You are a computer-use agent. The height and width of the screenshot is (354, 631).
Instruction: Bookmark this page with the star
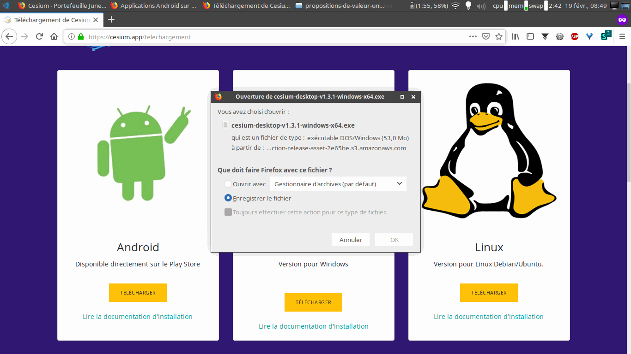(x=499, y=36)
